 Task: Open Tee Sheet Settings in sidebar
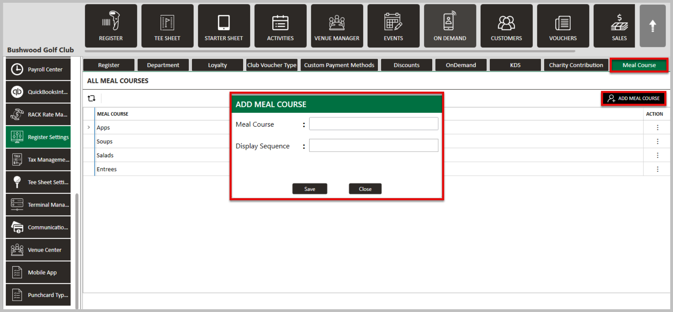(38, 182)
